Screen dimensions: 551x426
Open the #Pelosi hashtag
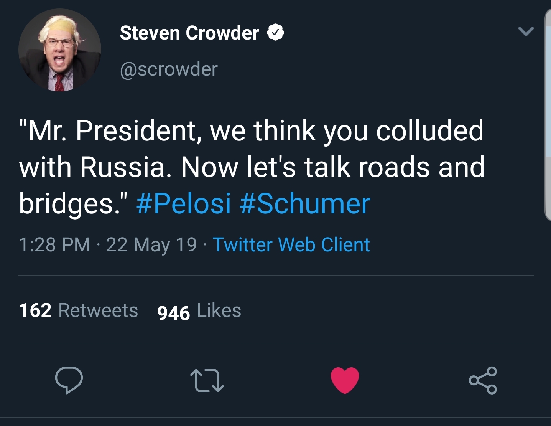coord(184,203)
